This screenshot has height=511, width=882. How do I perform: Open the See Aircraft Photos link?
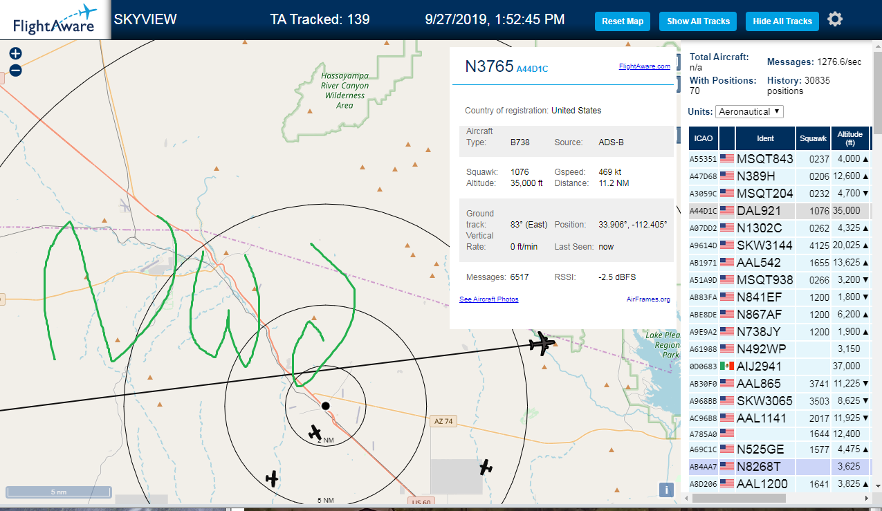488,299
